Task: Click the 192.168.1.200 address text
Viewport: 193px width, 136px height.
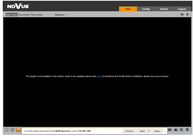Action: [84, 131]
